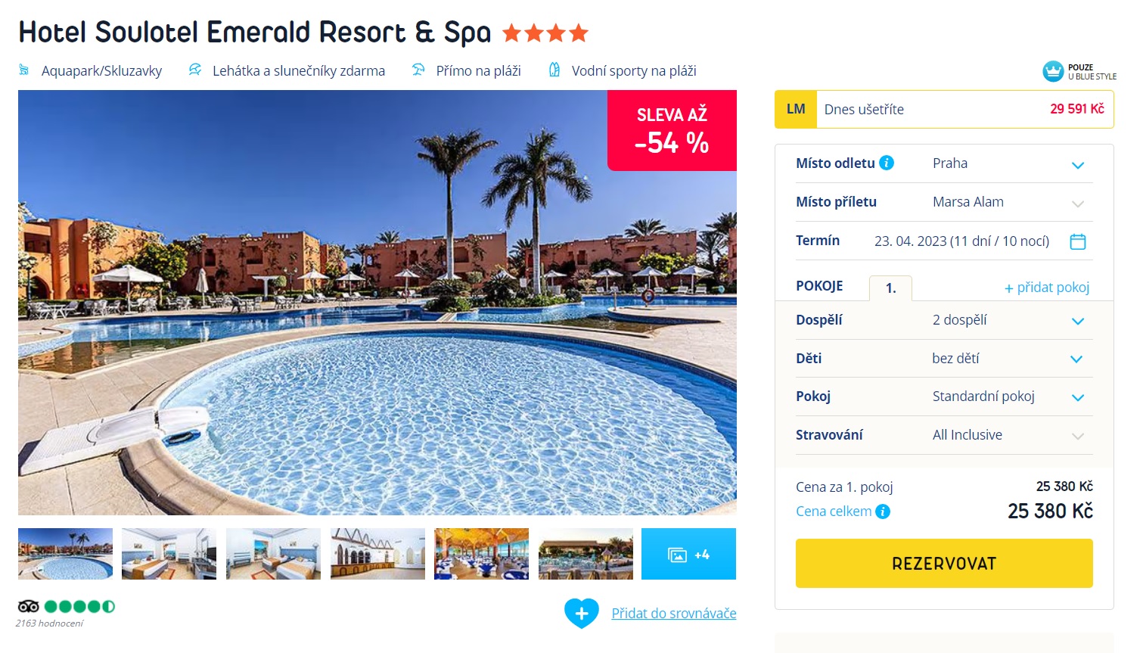This screenshot has width=1143, height=653.
Task: Open the calendar icon in the Termín row
Action: [x=1078, y=241]
